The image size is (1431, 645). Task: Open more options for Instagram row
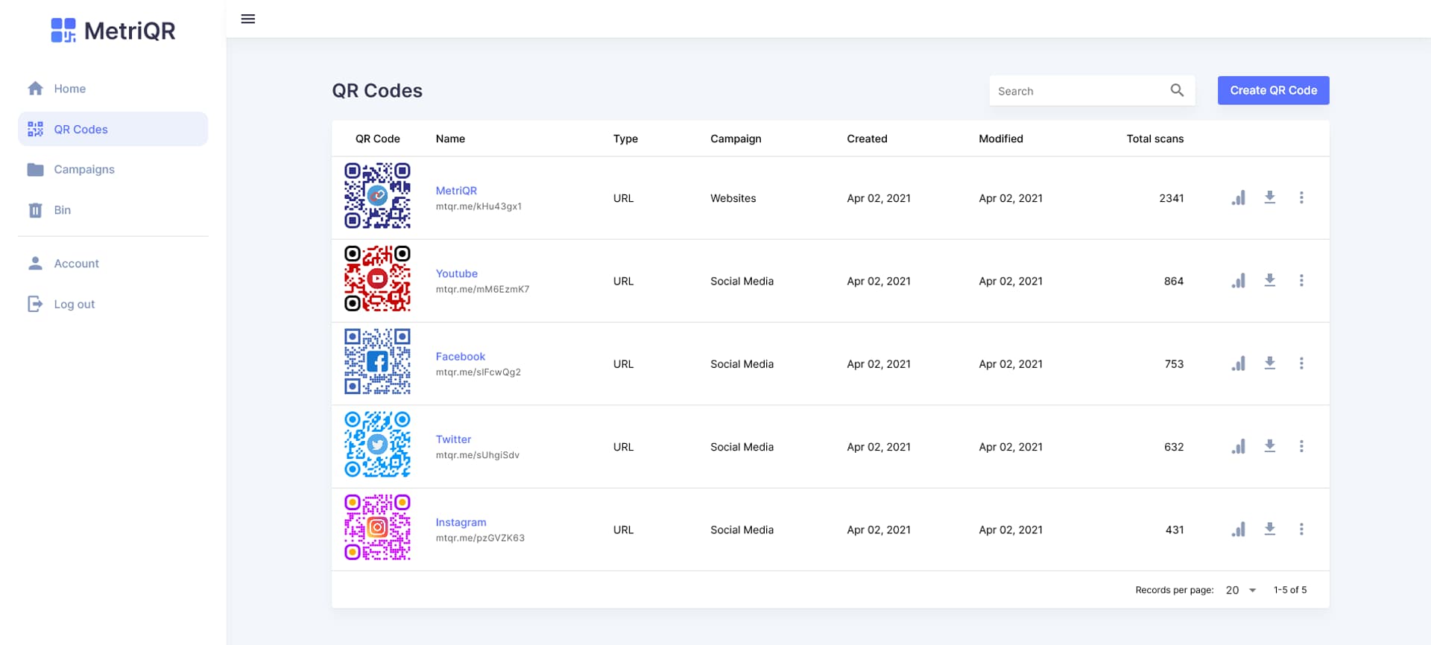click(1301, 530)
